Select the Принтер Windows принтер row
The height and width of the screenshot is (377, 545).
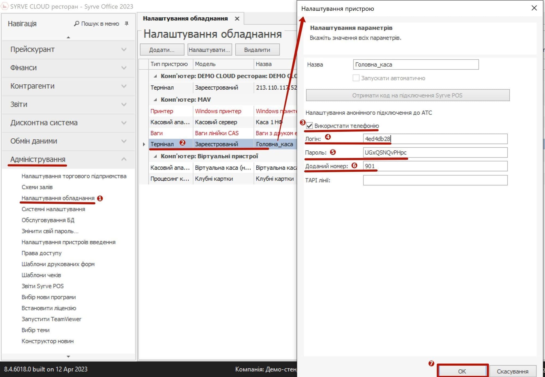click(x=223, y=111)
